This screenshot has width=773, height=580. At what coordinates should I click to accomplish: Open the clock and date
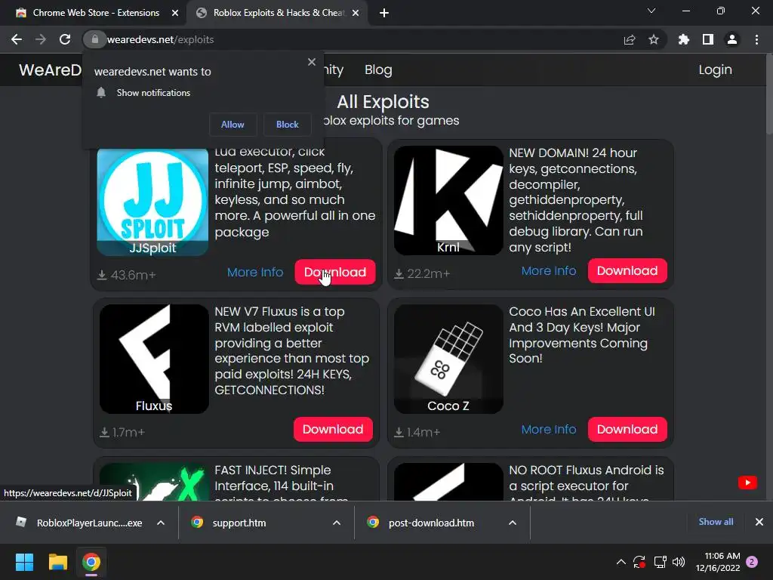[718, 562]
